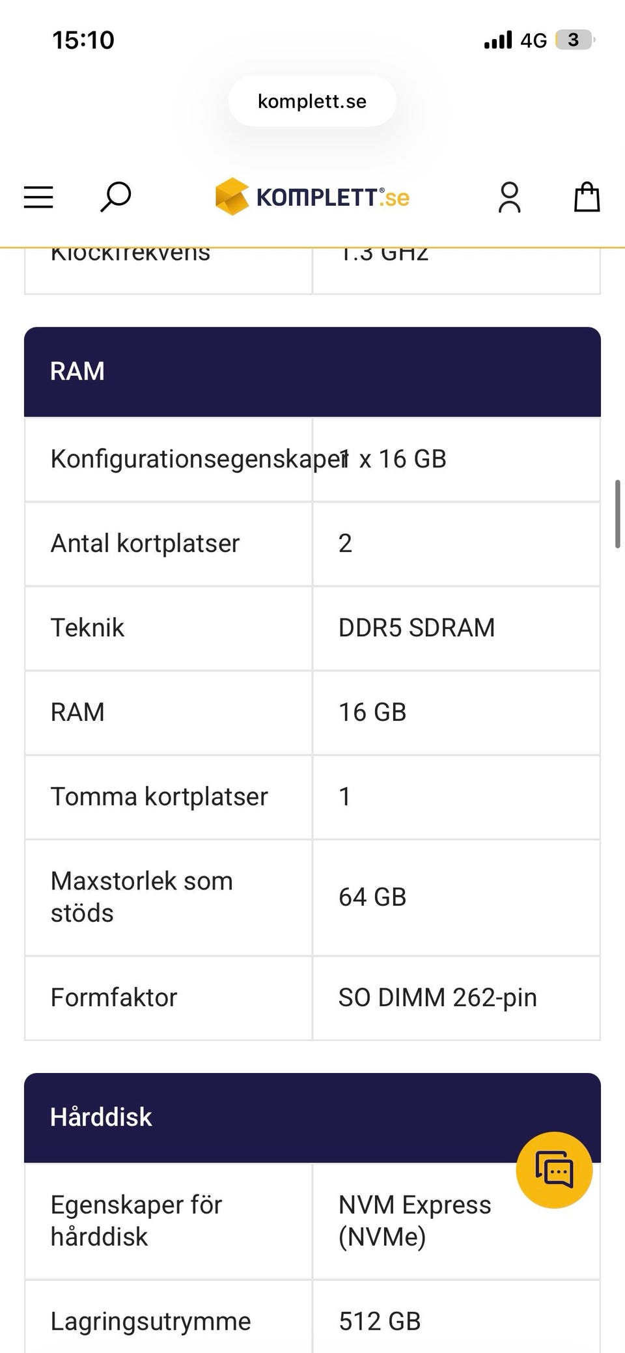This screenshot has width=625, height=1353.
Task: Collapse the RAM section header
Action: point(312,372)
